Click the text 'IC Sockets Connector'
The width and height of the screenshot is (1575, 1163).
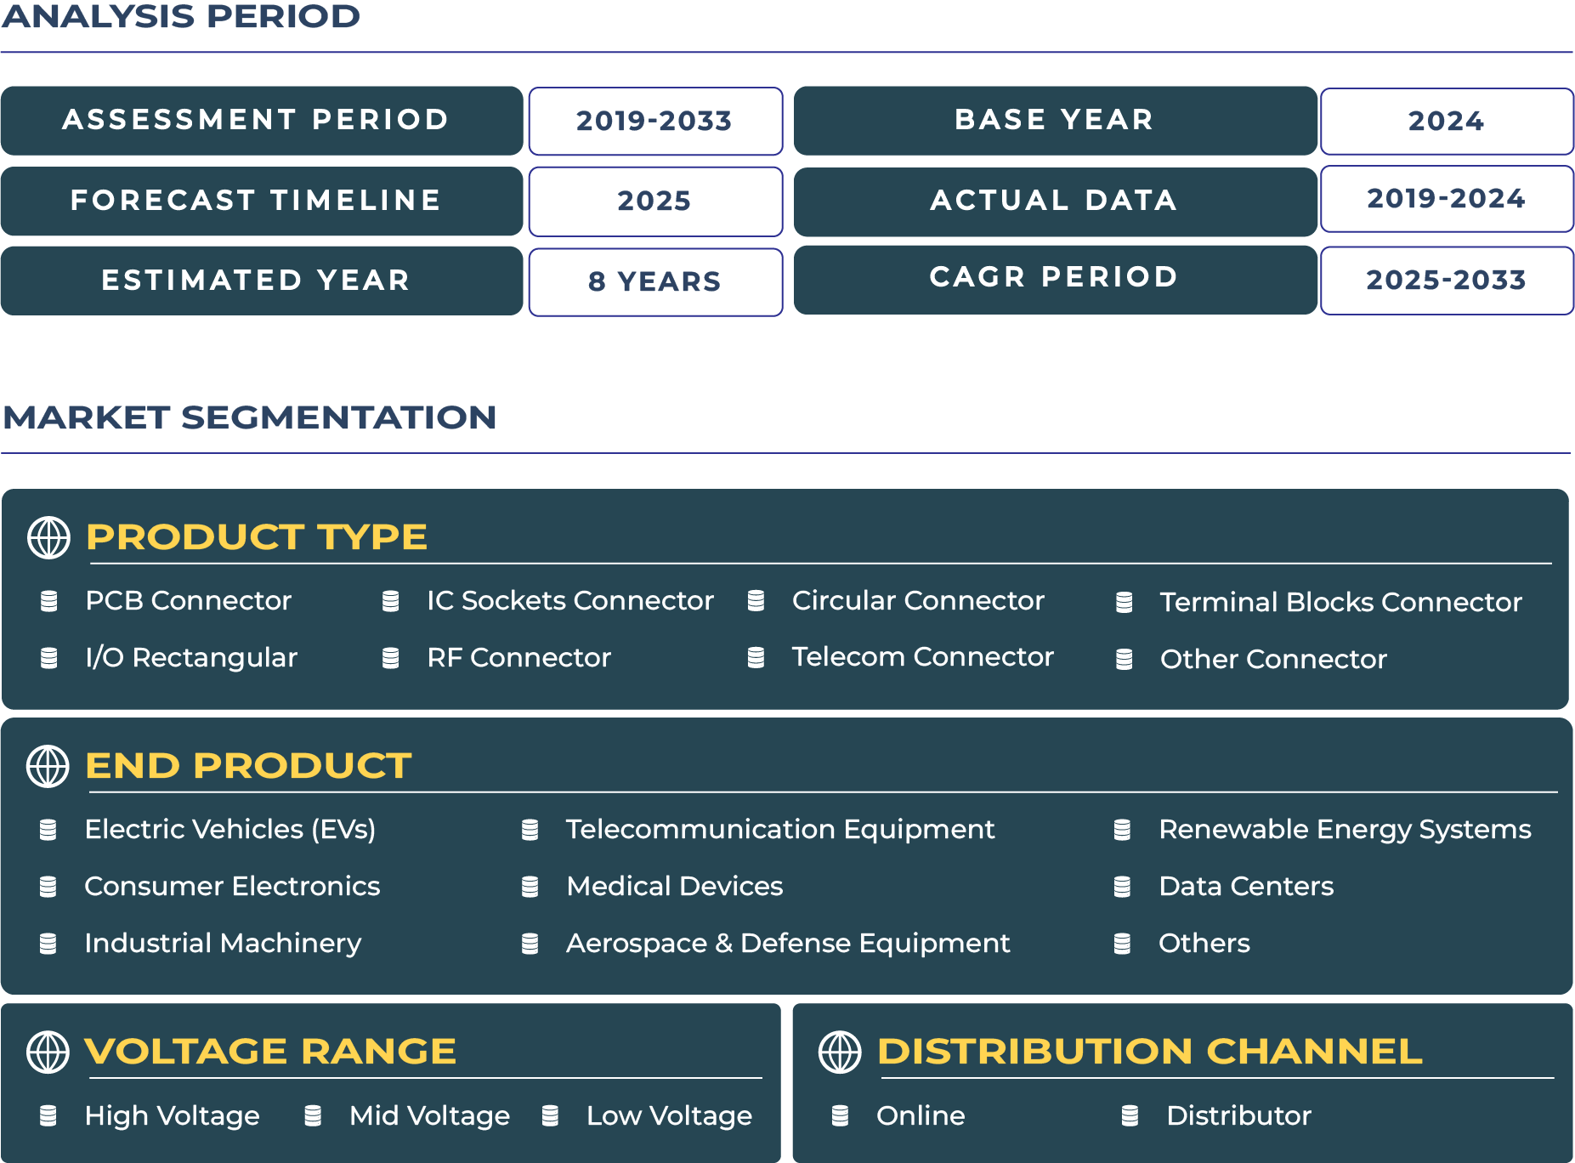[570, 601]
